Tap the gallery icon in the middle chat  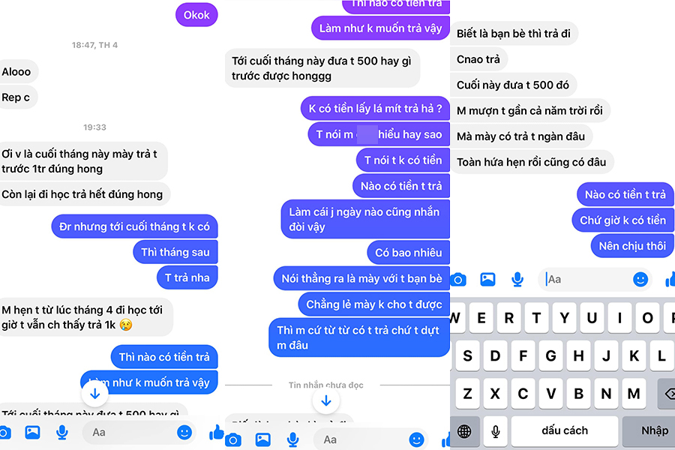pos(263,439)
